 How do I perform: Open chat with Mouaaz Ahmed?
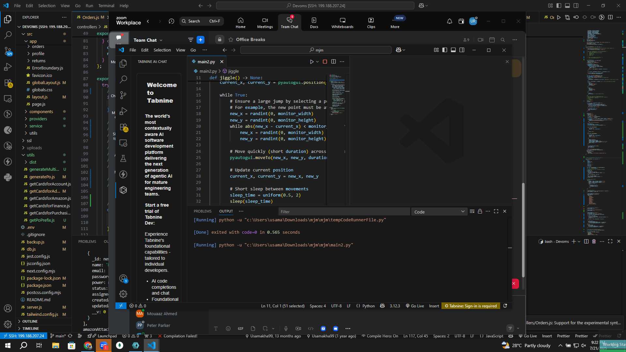162,314
